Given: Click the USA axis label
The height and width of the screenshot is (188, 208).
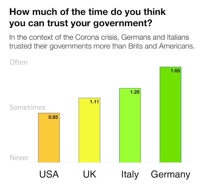Looking at the screenshot, I should (49, 175).
